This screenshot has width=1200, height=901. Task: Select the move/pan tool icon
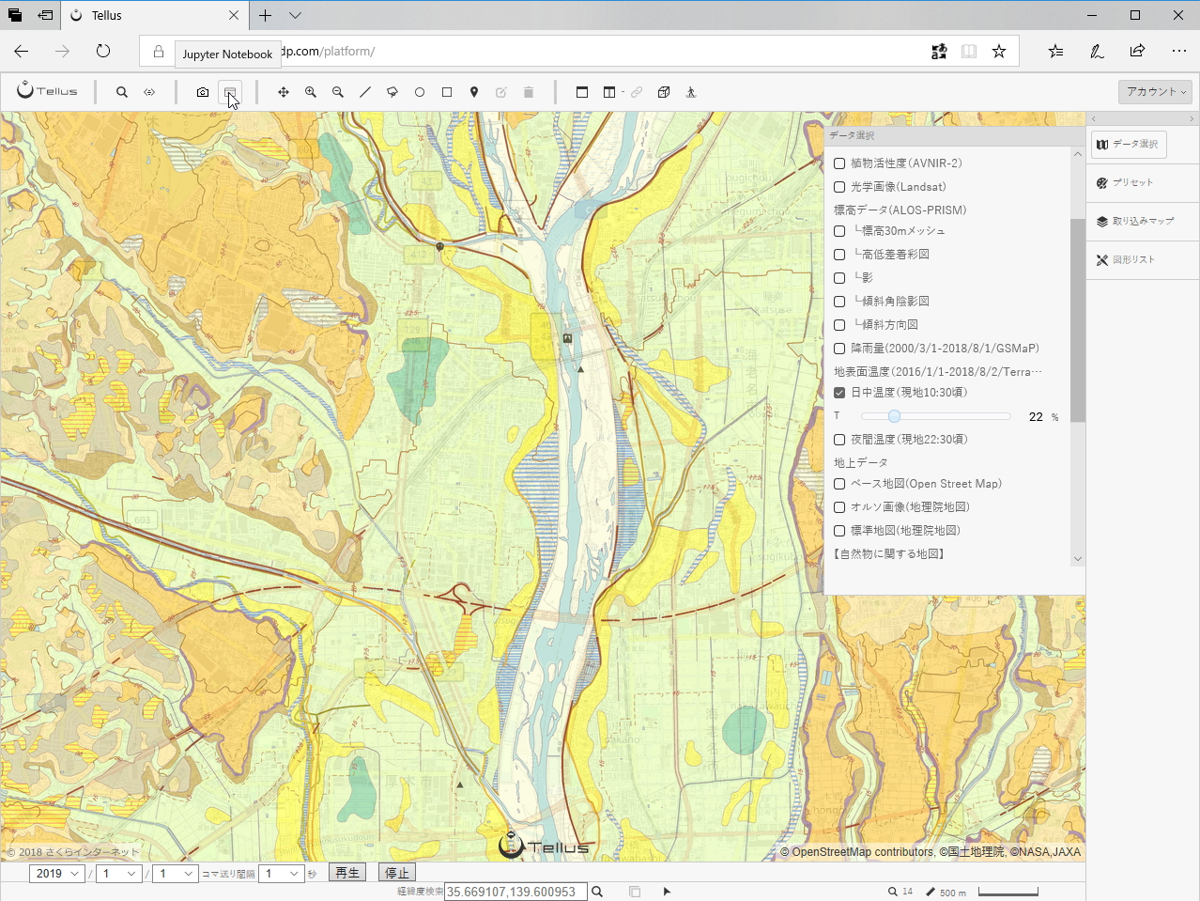284,92
